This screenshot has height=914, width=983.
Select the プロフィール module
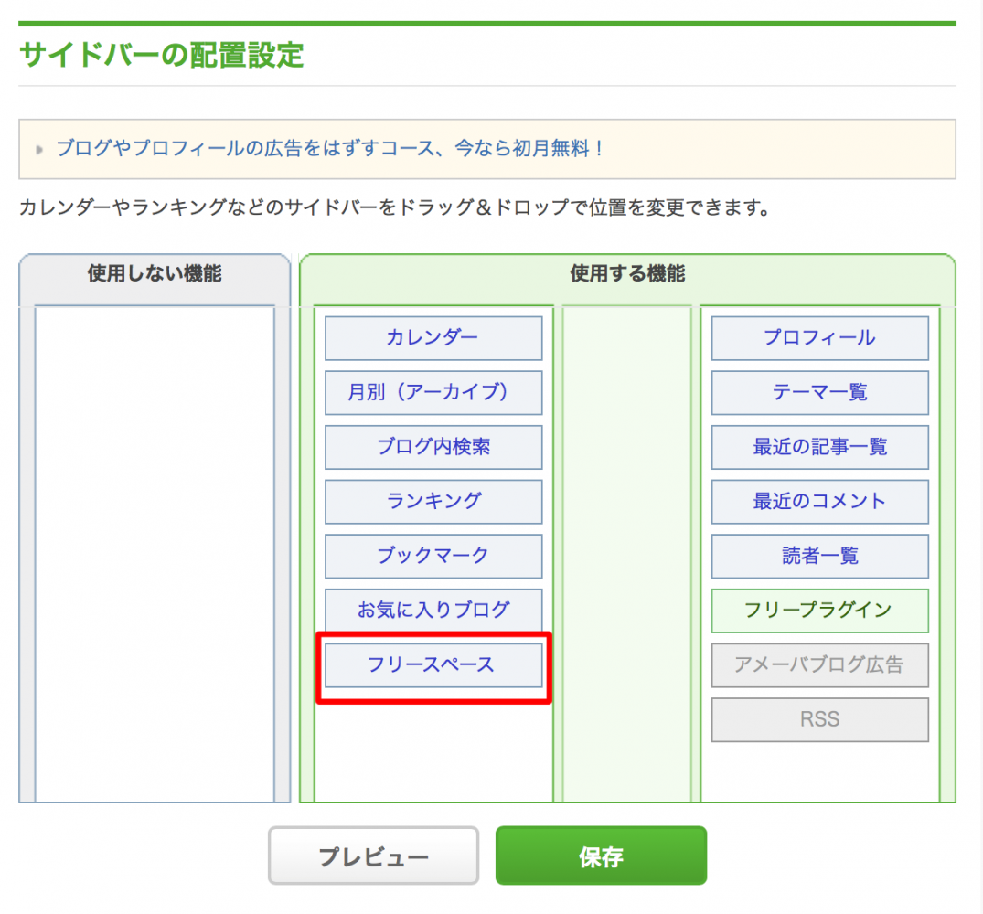[x=819, y=338]
